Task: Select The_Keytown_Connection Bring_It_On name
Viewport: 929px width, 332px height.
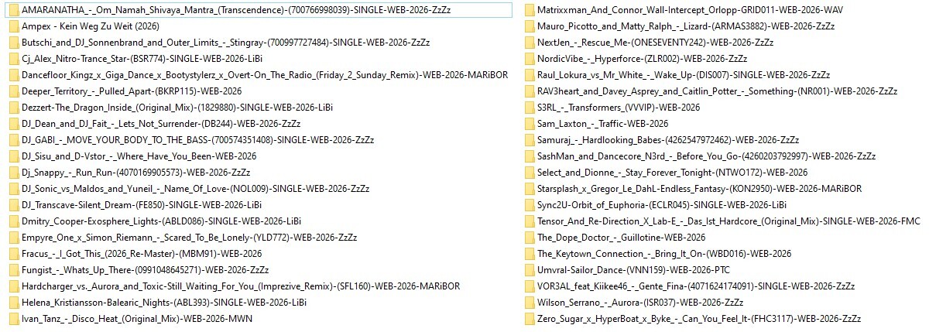Action: [663, 254]
